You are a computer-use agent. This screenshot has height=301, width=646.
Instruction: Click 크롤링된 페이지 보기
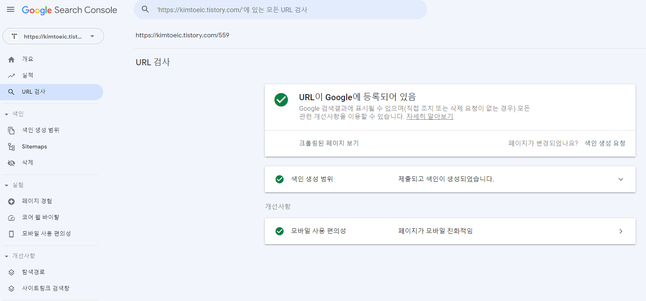[329, 143]
